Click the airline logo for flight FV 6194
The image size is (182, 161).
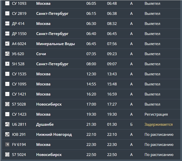pyautogui.click(x=7, y=145)
